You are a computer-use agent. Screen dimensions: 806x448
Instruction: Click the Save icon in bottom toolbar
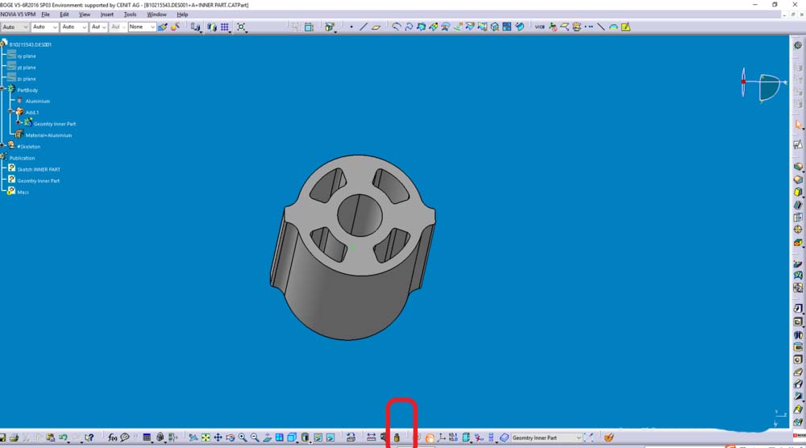2,438
